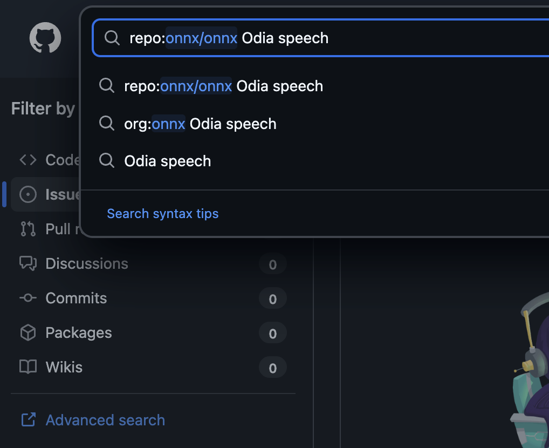Open the Advanced search link
The width and height of the screenshot is (549, 448).
tap(105, 420)
